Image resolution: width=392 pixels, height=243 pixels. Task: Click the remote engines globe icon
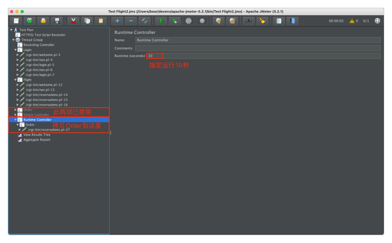point(377,21)
